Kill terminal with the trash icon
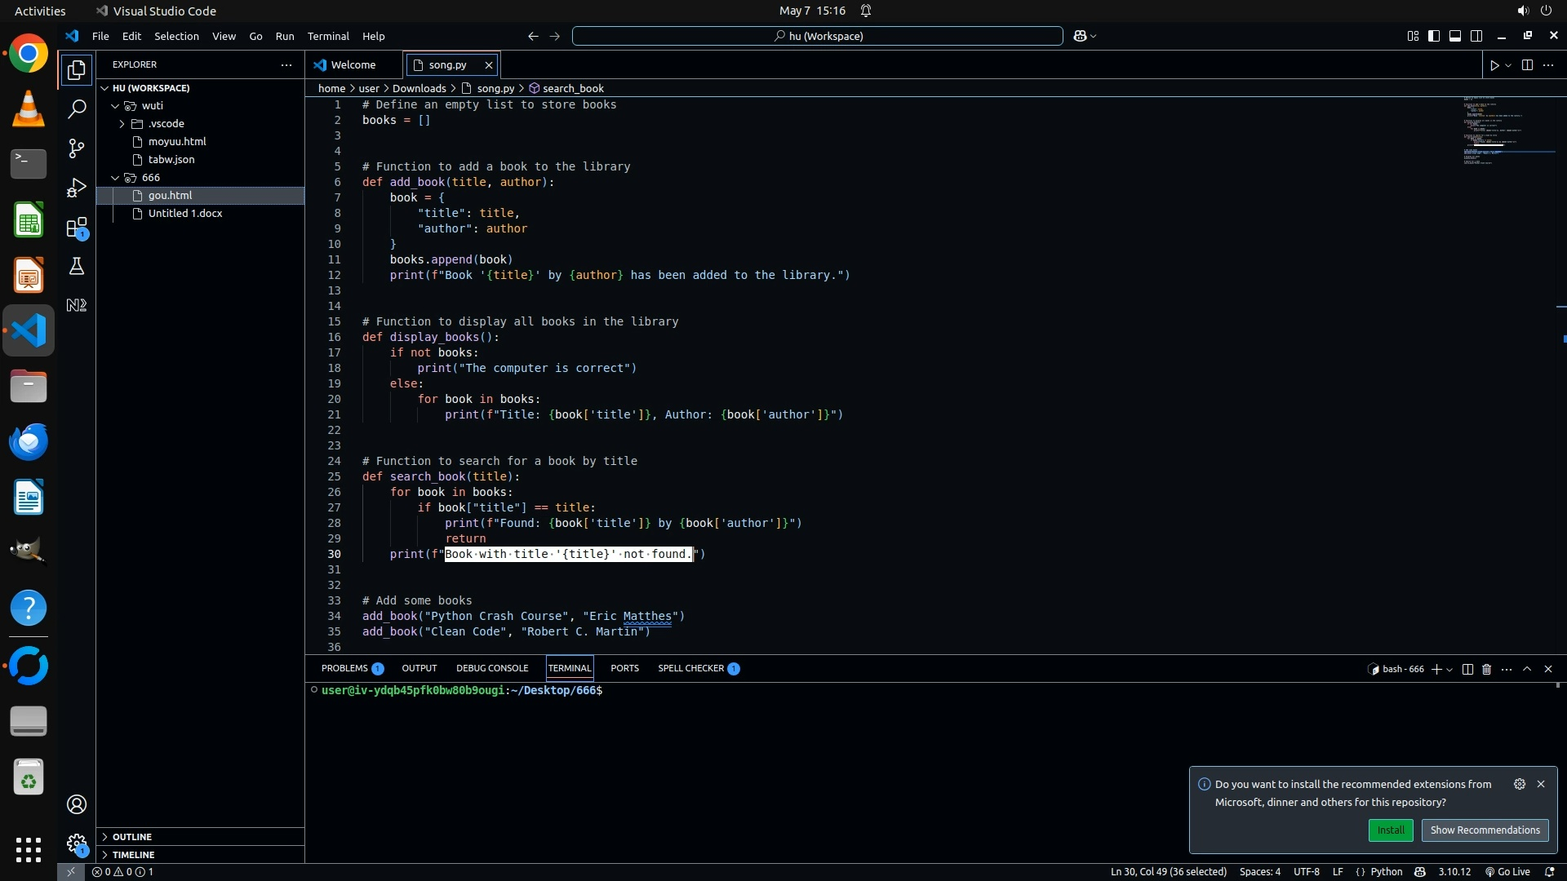1567x881 pixels. click(x=1486, y=669)
